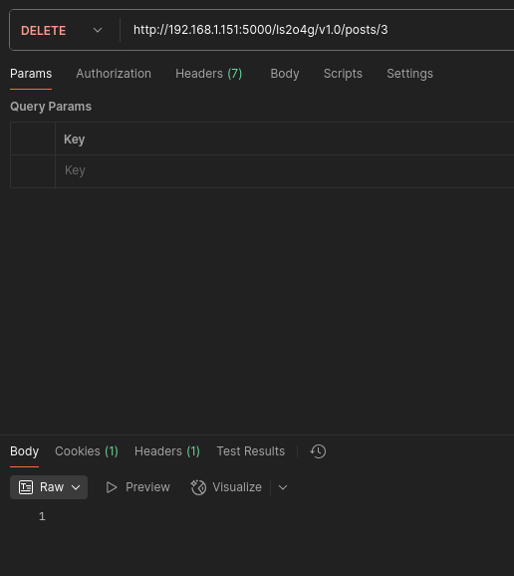Click the Preview play triangle icon
The width and height of the screenshot is (514, 576).
point(112,487)
